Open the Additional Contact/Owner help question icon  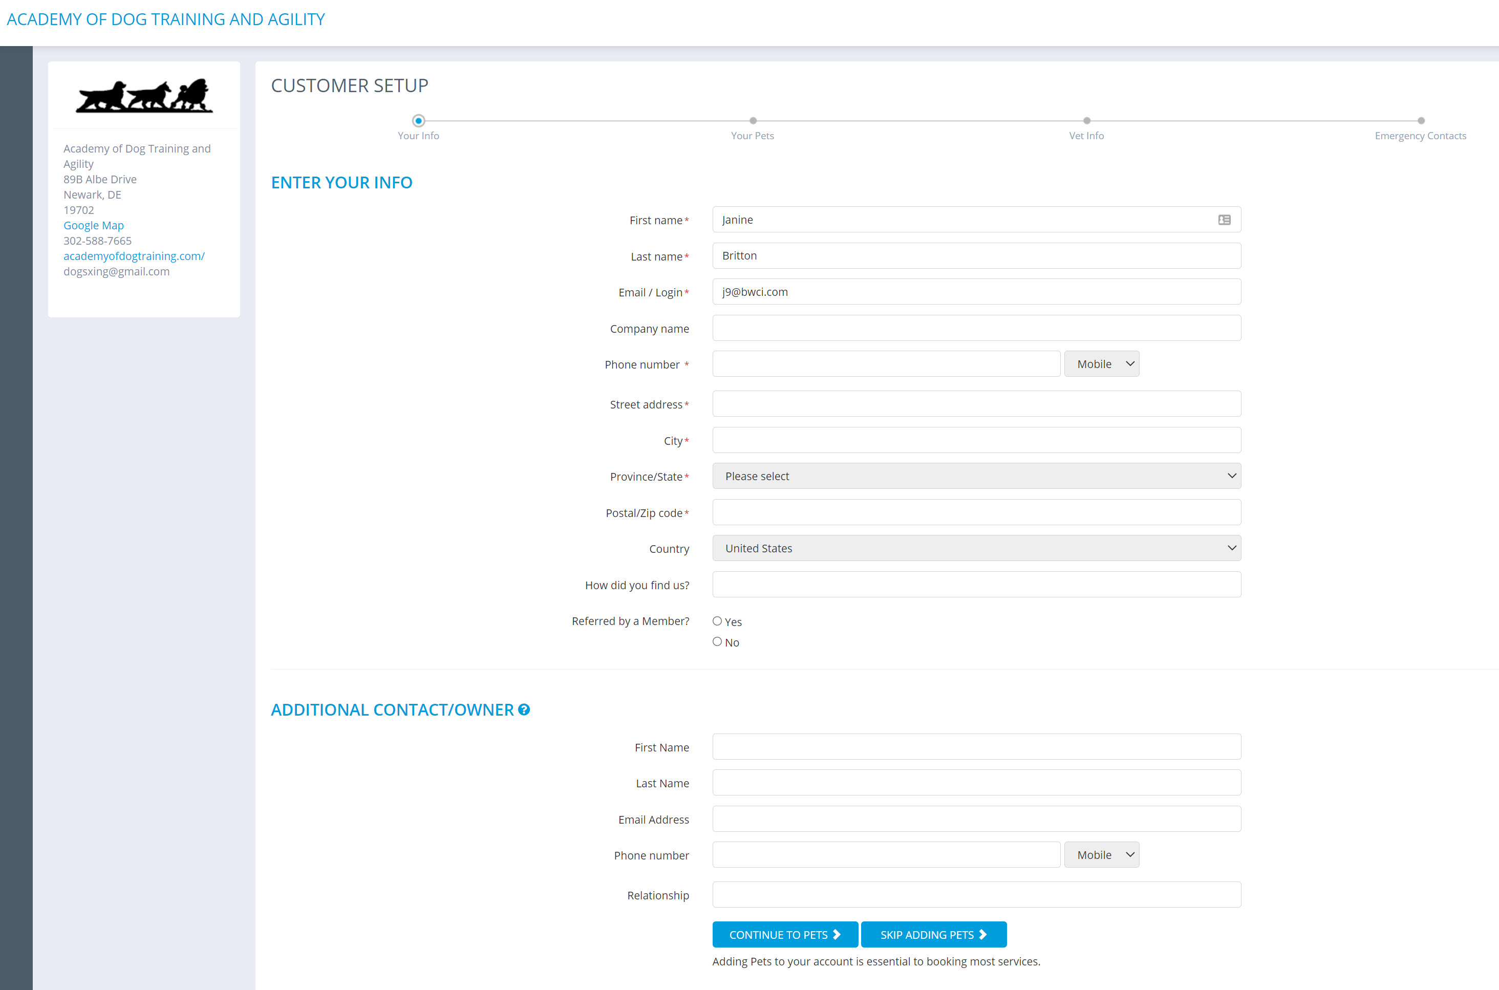click(x=523, y=709)
